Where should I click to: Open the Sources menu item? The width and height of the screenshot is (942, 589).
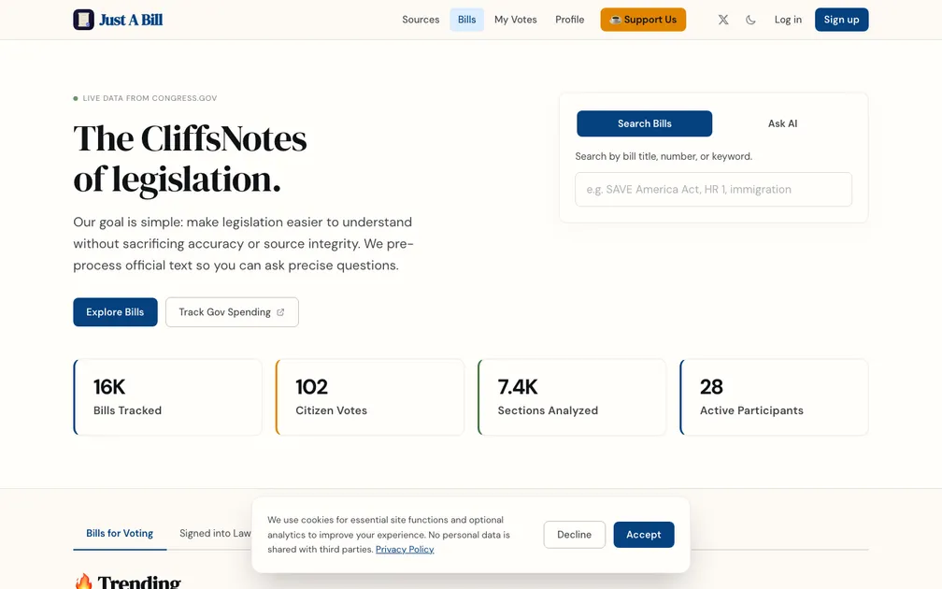click(x=421, y=20)
